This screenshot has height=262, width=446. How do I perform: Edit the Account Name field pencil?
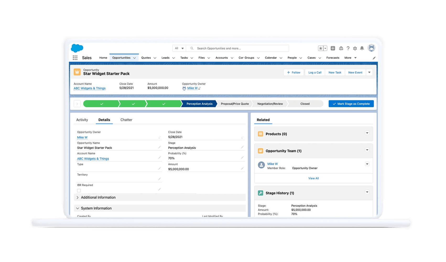pos(159,158)
